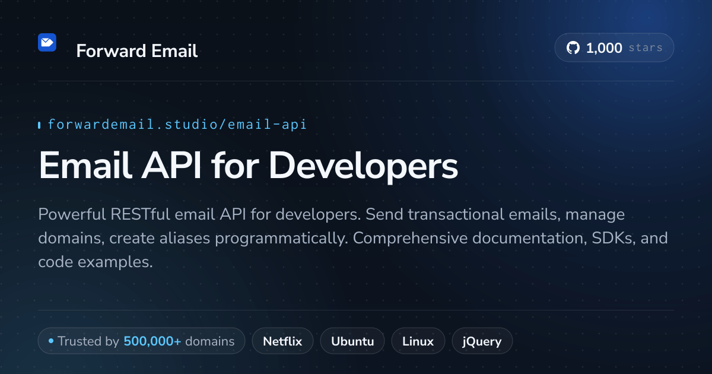Click the GitHub octocat icon
712x374 pixels.
pyautogui.click(x=573, y=48)
